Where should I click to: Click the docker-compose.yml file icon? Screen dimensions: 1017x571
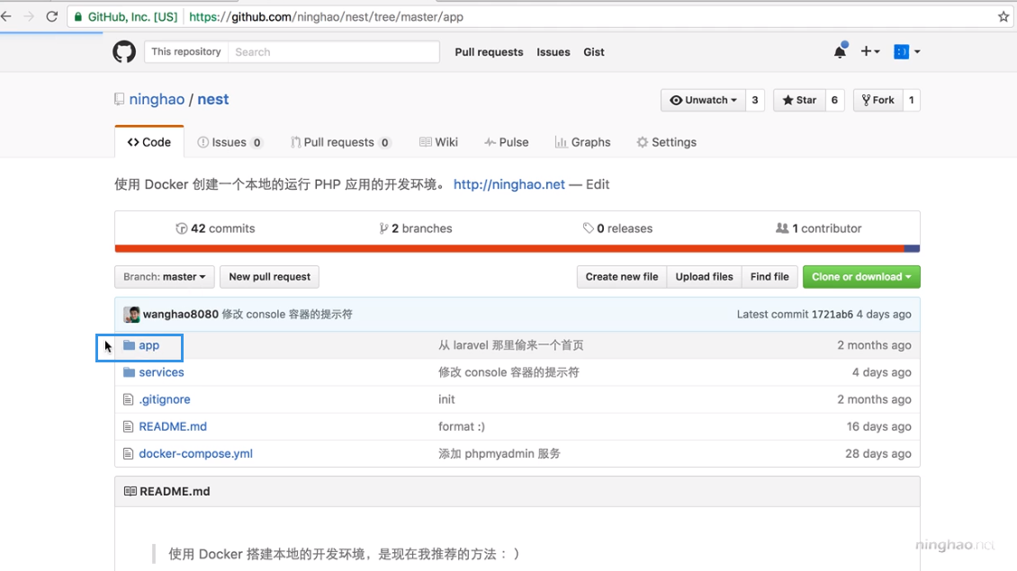[129, 454]
